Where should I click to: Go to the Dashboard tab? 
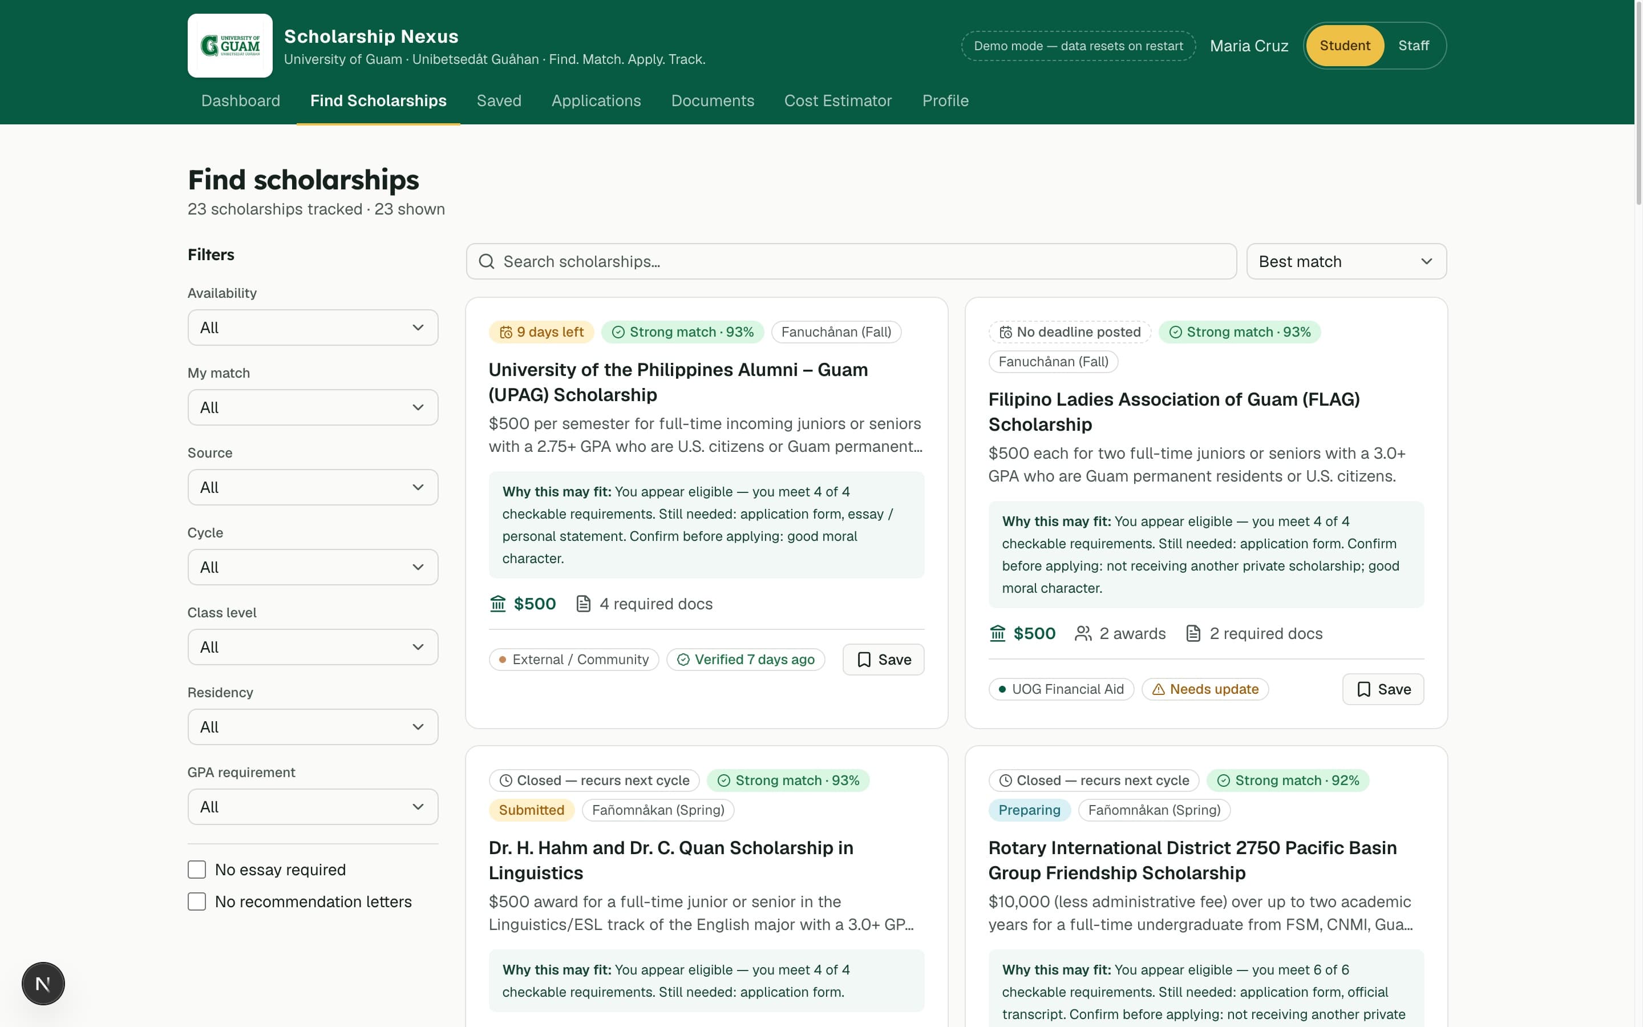pos(240,100)
